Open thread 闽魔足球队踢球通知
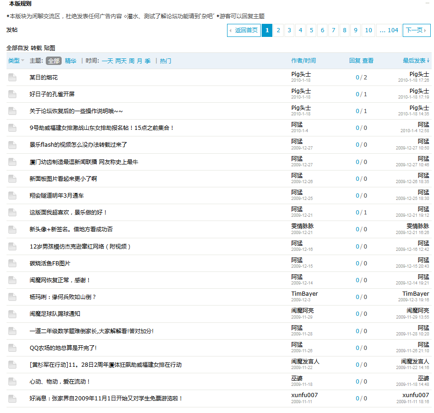Viewport: 434px width, 413px height. (55, 314)
